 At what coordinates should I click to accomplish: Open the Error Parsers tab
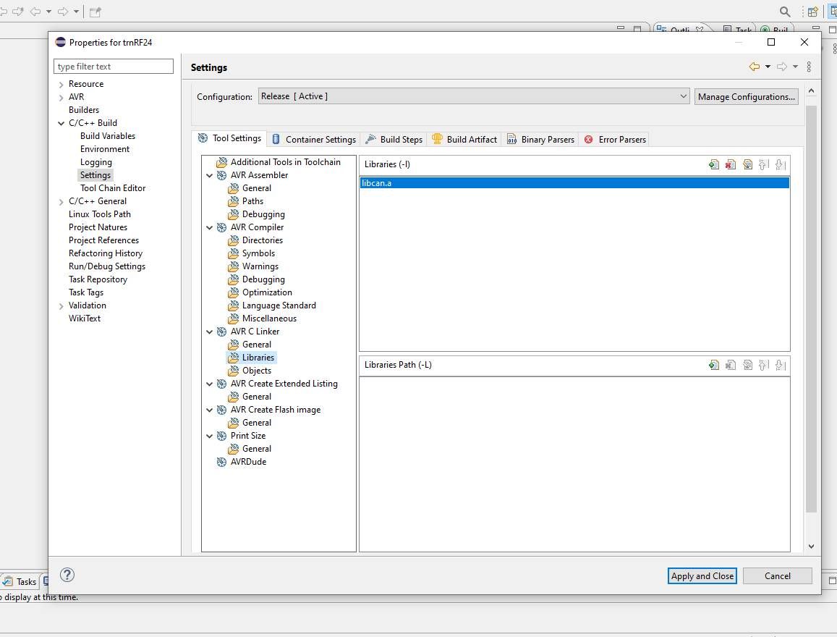coord(615,140)
